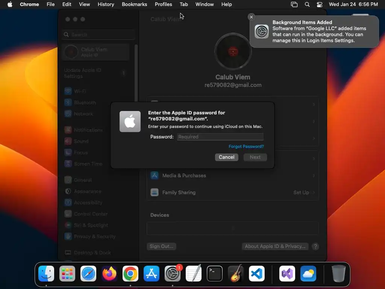
Task: Select Calub Viem Apple ID sidebar entry
Action: pos(96,52)
